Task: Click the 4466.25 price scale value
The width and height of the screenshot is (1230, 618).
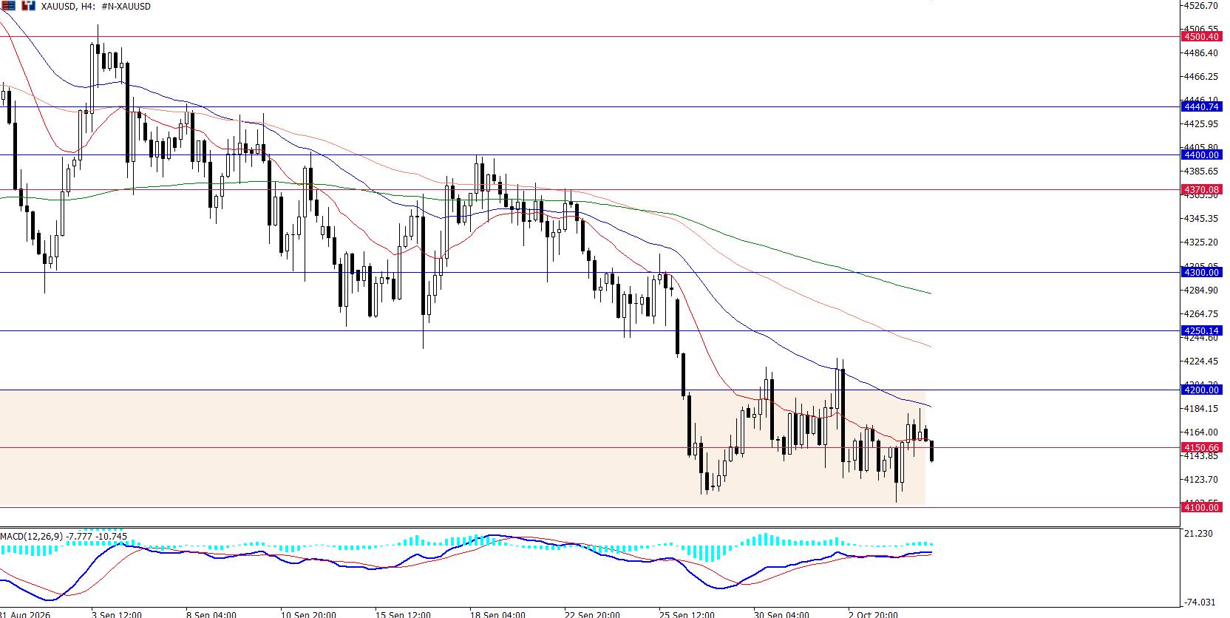Action: 1201,77
